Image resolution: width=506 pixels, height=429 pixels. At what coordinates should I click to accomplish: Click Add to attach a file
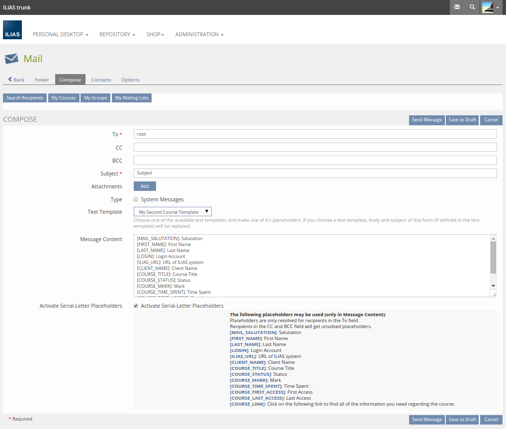pyautogui.click(x=145, y=186)
